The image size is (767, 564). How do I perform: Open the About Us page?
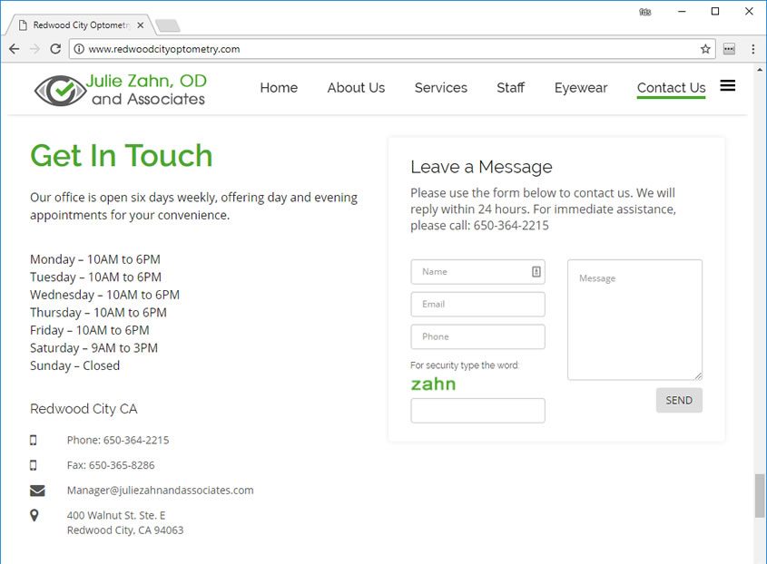click(356, 88)
